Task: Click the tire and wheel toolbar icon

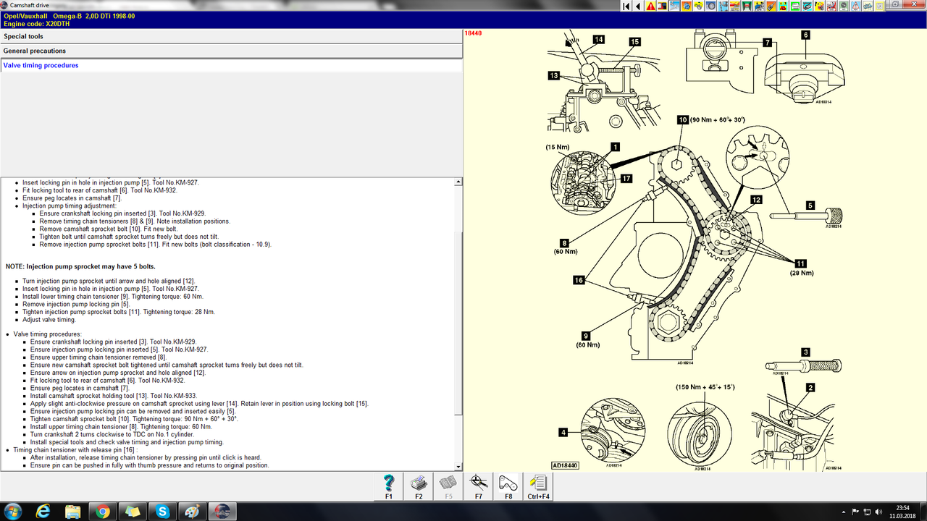Action: click(710, 7)
